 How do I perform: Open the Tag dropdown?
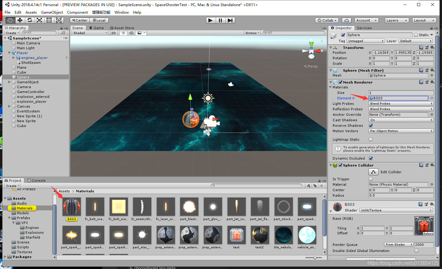pyautogui.click(x=366, y=41)
